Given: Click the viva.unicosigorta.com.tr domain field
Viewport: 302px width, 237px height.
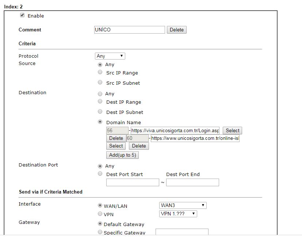Looking at the screenshot, I should pos(175,130).
